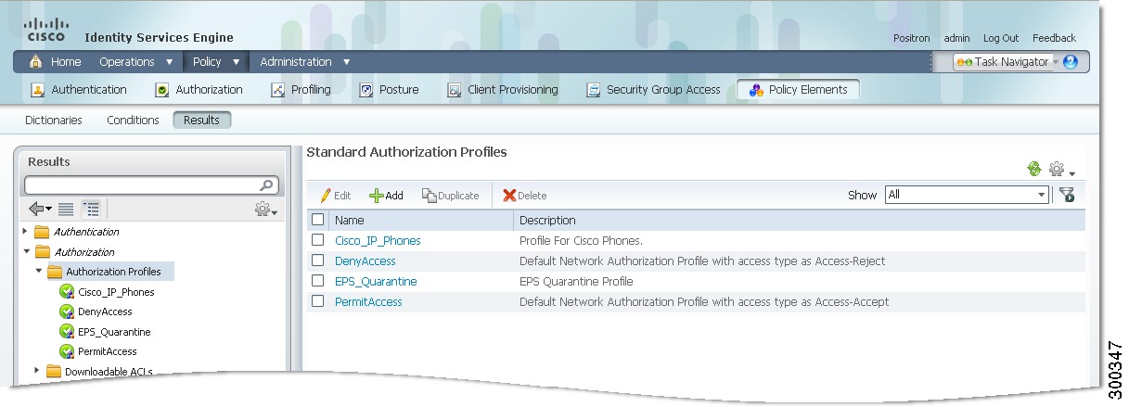The width and height of the screenshot is (1129, 407).
Task: Collapse the Authorization tree node
Action: [25, 252]
